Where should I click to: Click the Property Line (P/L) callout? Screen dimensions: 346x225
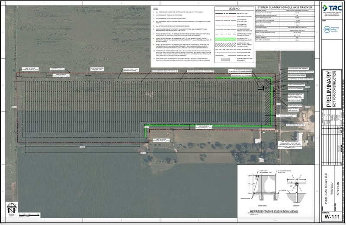(x=58, y=69)
